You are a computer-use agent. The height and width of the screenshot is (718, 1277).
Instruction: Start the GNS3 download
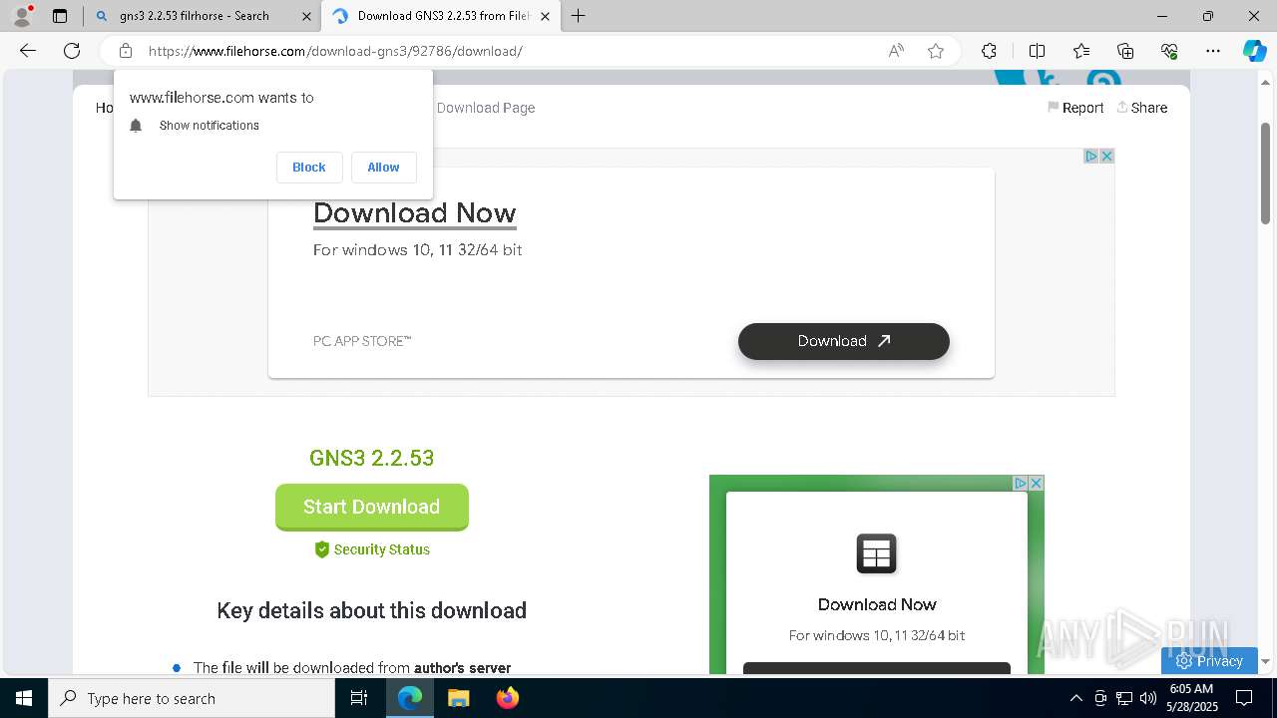pyautogui.click(x=372, y=507)
